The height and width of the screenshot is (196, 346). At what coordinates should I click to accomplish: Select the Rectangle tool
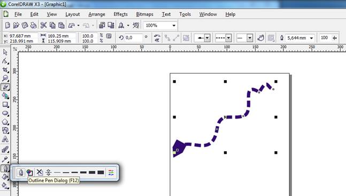tap(5, 105)
